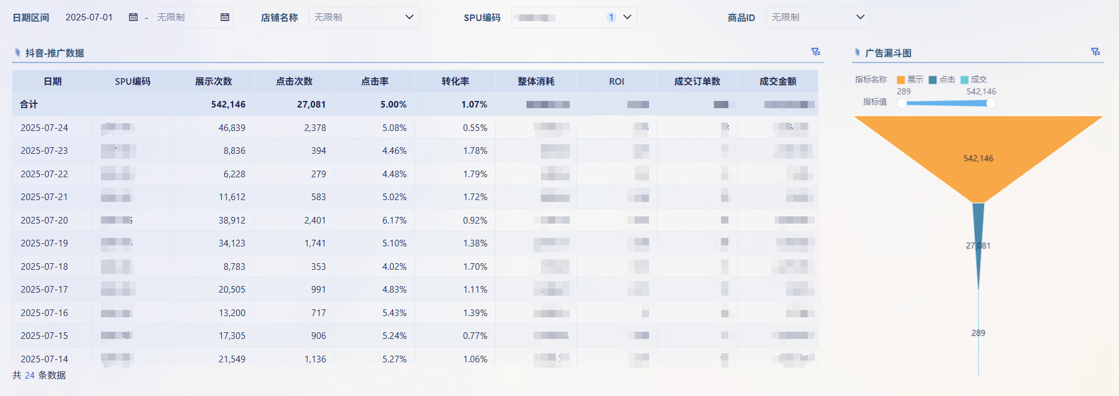Click impressions cell 46,839
This screenshot has width=1119, height=396.
[x=232, y=127]
